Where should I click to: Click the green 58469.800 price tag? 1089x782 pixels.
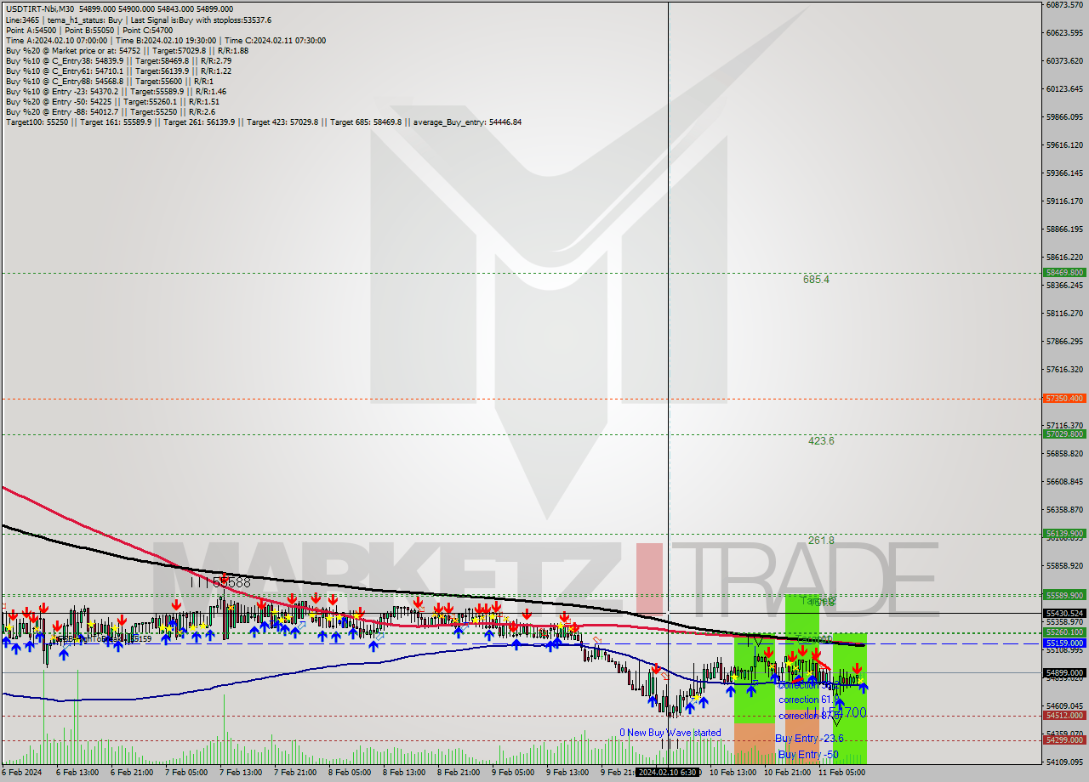(x=1063, y=273)
